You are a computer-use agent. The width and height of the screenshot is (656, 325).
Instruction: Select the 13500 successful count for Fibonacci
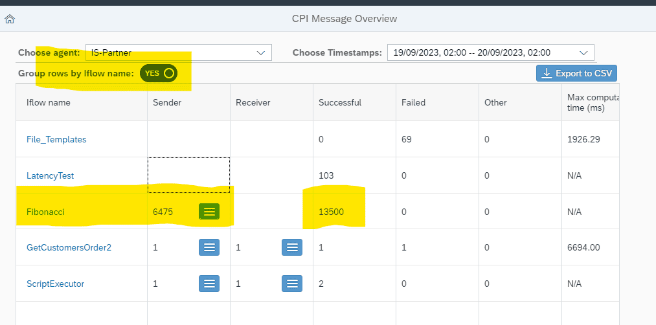pyautogui.click(x=332, y=212)
